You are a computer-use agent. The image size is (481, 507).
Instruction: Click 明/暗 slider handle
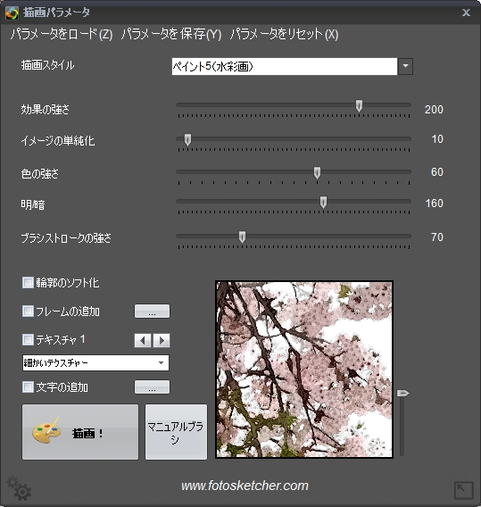coord(323,203)
